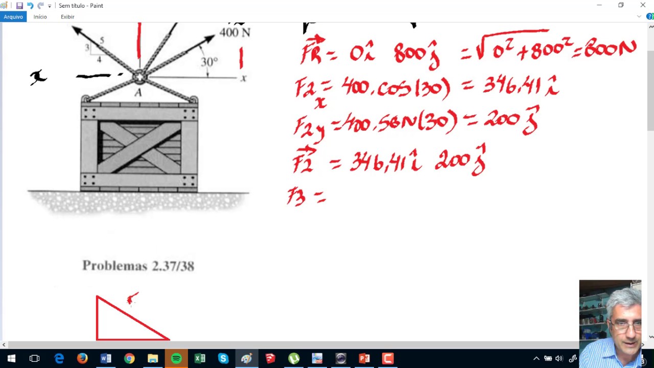The width and height of the screenshot is (654, 368).
Task: Open the camera app on the taskbar
Action: (x=341, y=358)
